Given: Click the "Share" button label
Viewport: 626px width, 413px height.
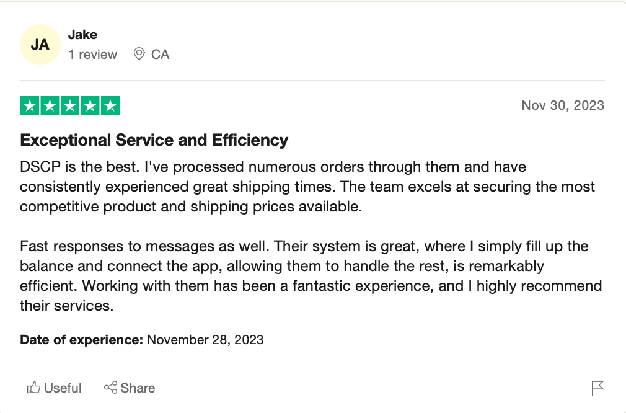Looking at the screenshot, I should tap(138, 388).
